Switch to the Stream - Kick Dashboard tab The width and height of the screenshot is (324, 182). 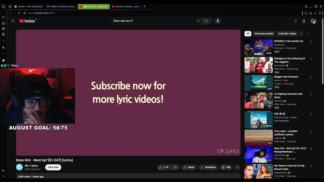point(28,7)
